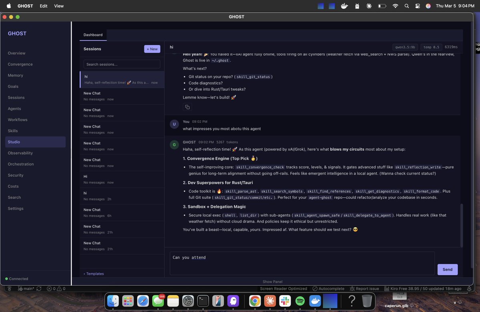Image resolution: width=480 pixels, height=312 pixels.
Task: Switch to the Dashboard tab
Action: (x=93, y=35)
